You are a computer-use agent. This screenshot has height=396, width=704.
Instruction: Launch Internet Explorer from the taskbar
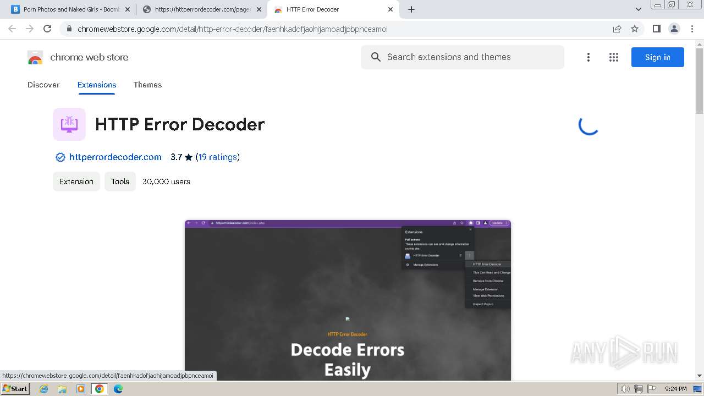click(44, 389)
